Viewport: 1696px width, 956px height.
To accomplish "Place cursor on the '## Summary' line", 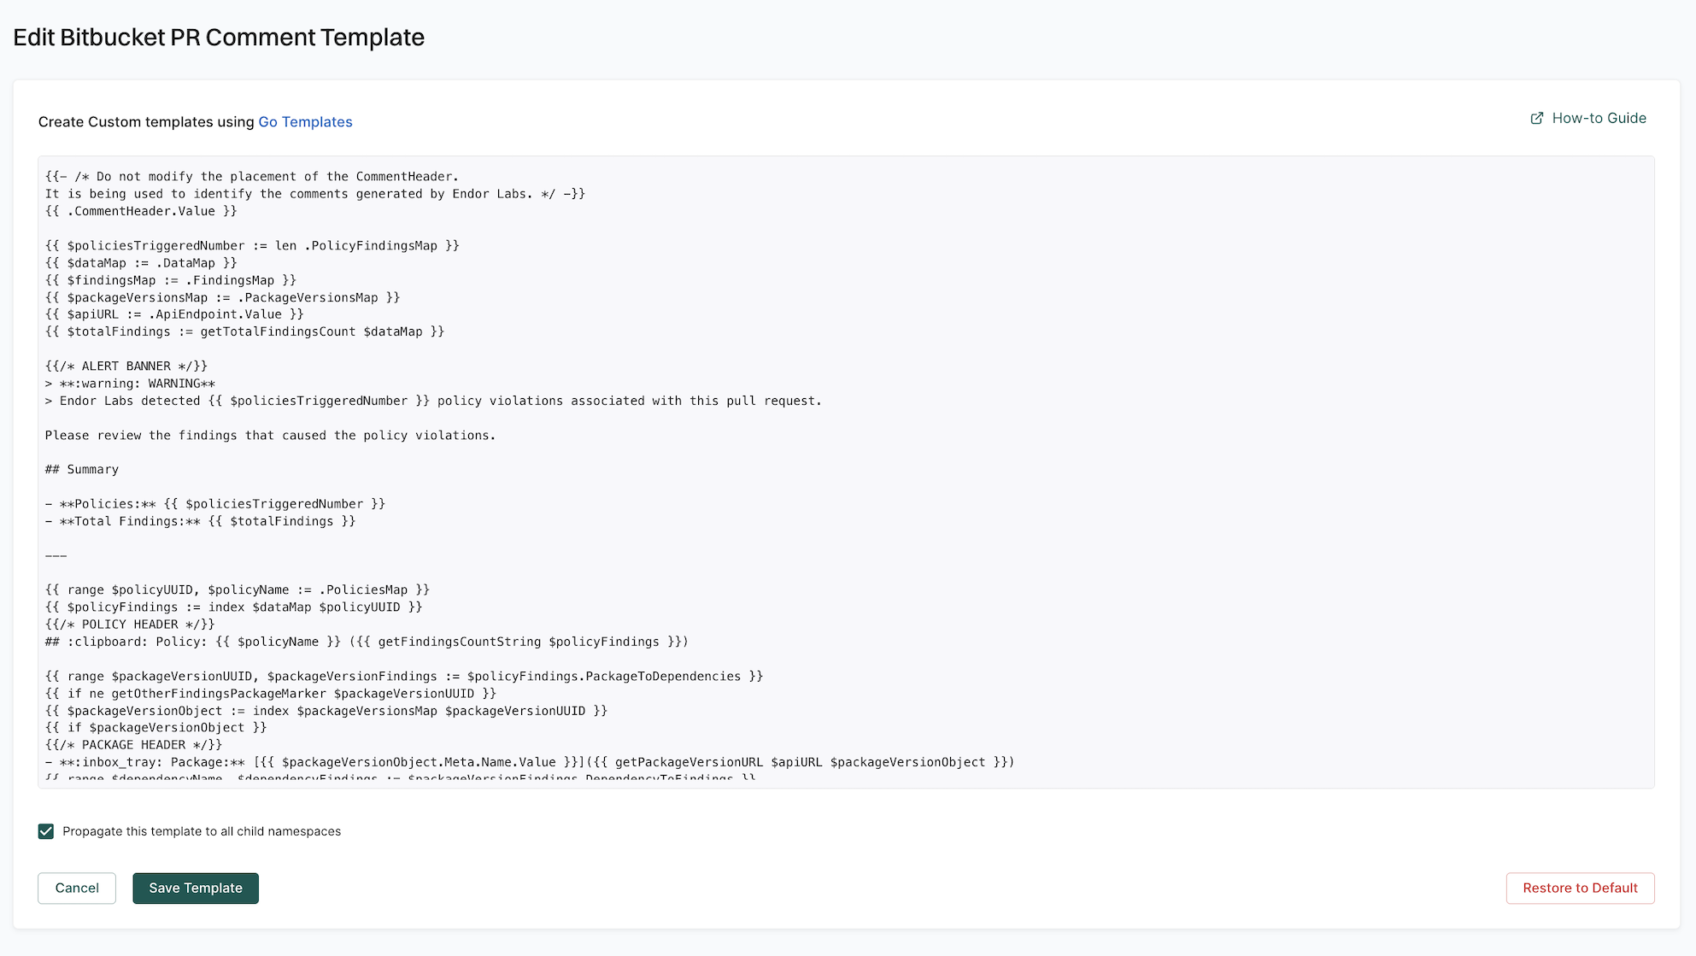I will 82,470.
